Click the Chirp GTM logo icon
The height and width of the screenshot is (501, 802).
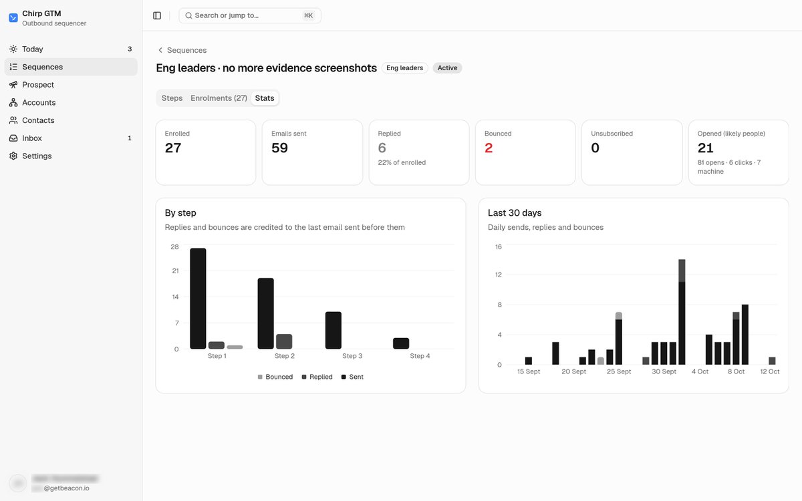point(13,18)
